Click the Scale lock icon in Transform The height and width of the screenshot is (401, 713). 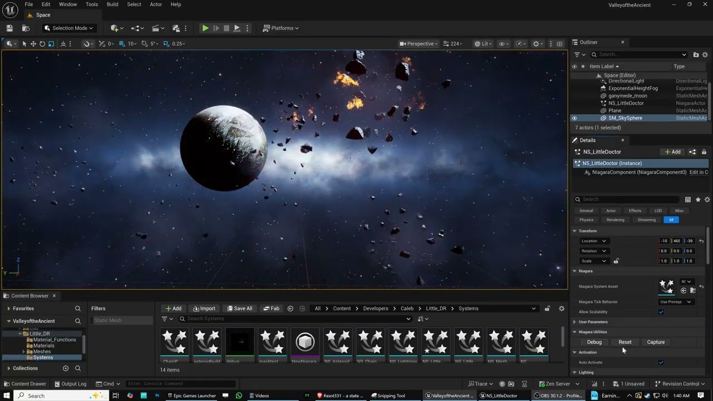click(x=616, y=261)
